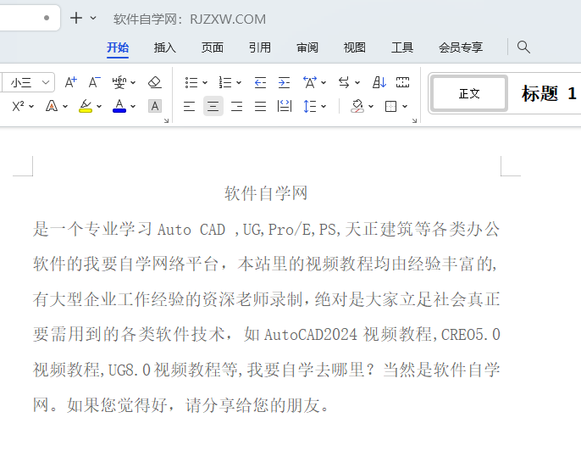Open the 审阅 tab

click(x=307, y=47)
